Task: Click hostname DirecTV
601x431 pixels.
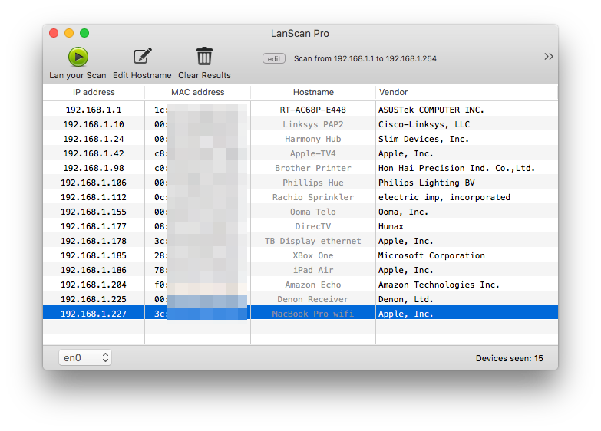Action: click(x=312, y=226)
